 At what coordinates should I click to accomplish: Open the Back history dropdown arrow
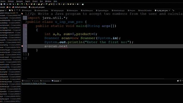[x=75, y=4]
